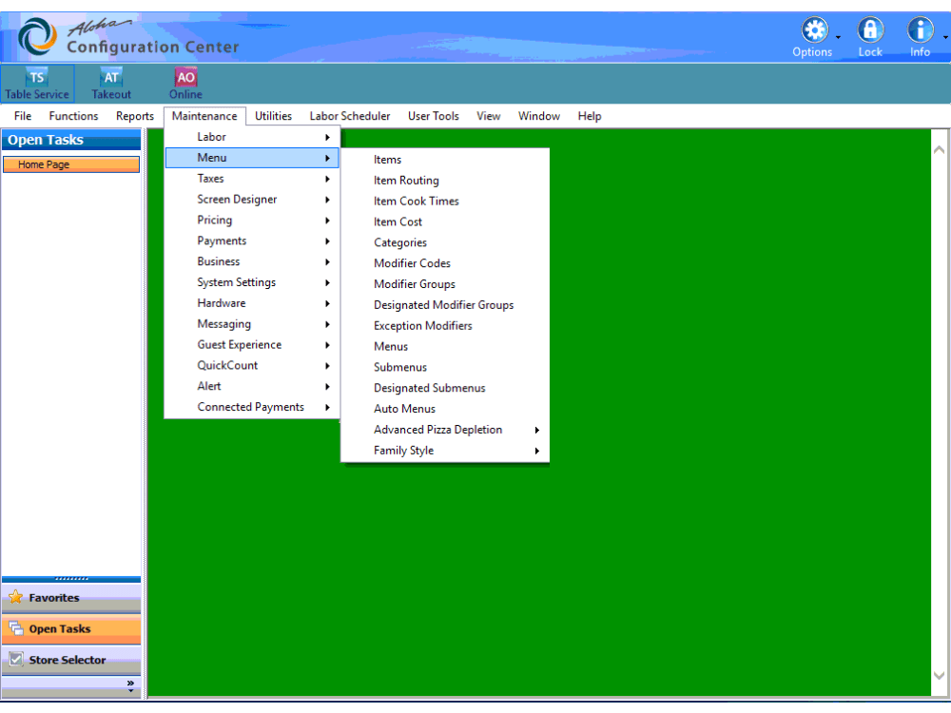Open the Utilities menu
951x713 pixels.
coord(273,116)
